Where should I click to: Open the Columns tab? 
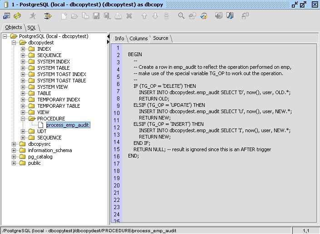coord(138,38)
